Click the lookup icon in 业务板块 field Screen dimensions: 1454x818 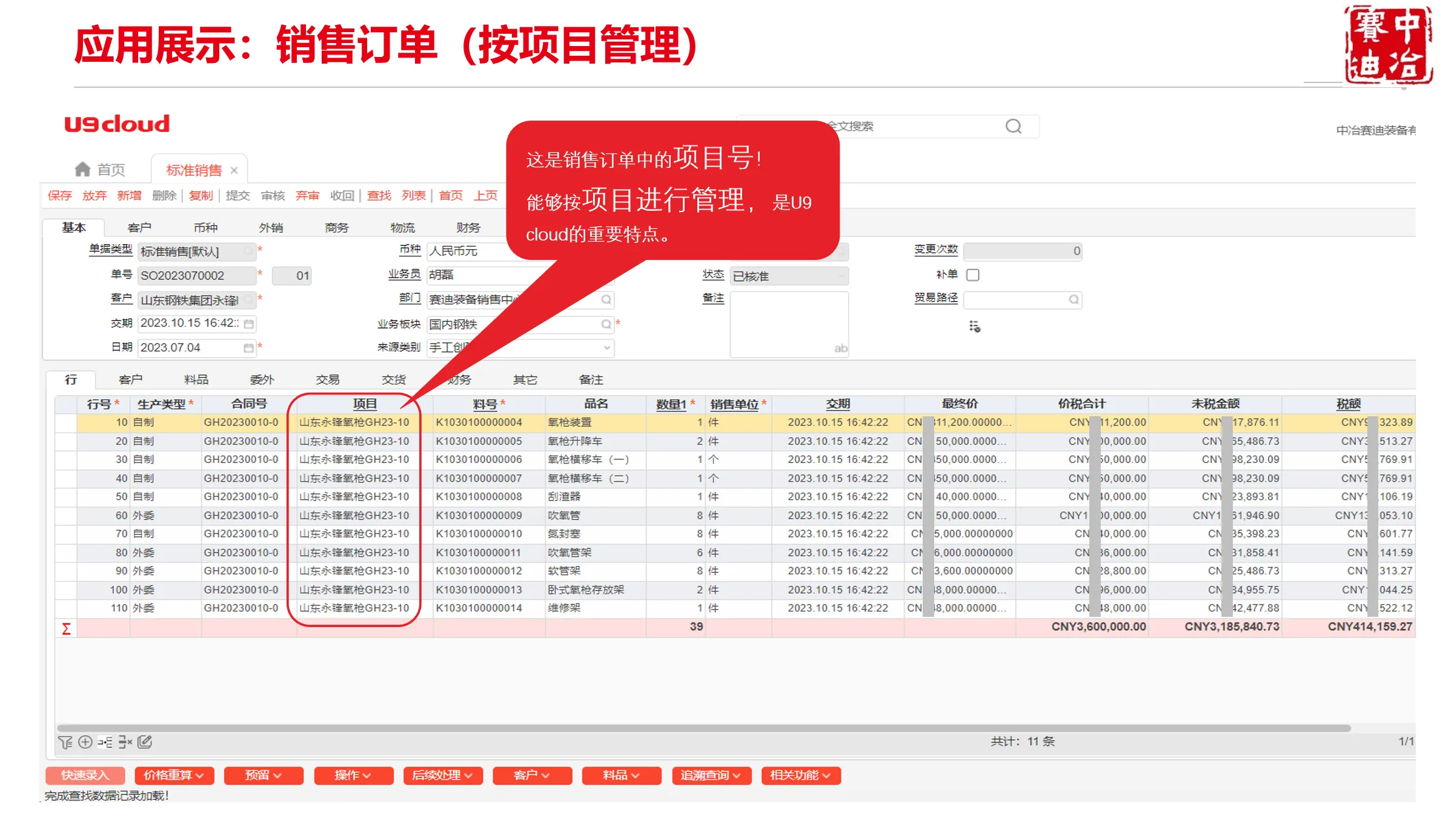pos(606,324)
